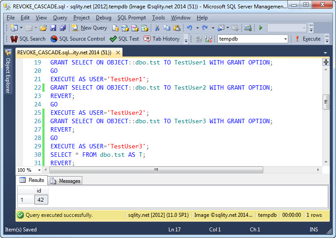Expand the Object Explorer side panel
Screen dimensions: 336x238
8,72
